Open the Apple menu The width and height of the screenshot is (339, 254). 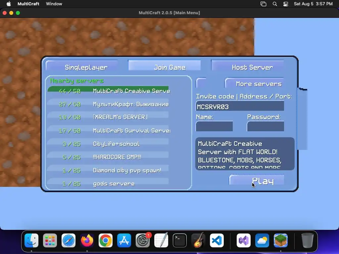point(9,4)
